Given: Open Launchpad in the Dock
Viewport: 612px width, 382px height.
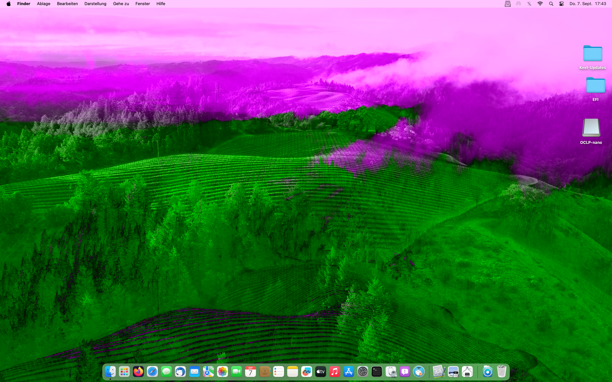Looking at the screenshot, I should click(x=124, y=371).
